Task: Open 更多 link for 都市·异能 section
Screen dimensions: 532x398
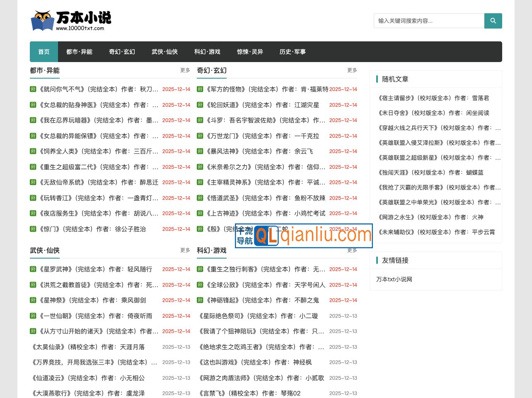Action: (x=185, y=70)
